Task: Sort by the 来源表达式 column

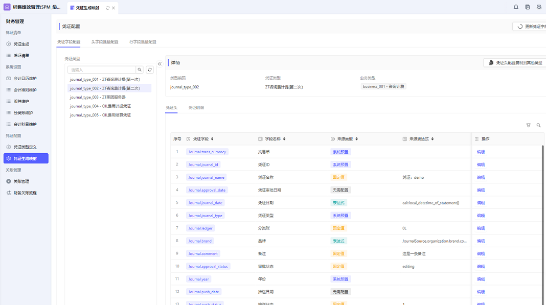Action: point(434,139)
